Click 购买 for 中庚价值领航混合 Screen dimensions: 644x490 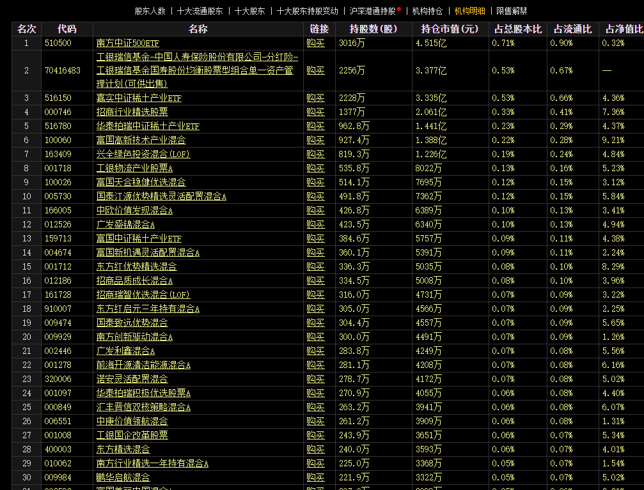(x=316, y=421)
